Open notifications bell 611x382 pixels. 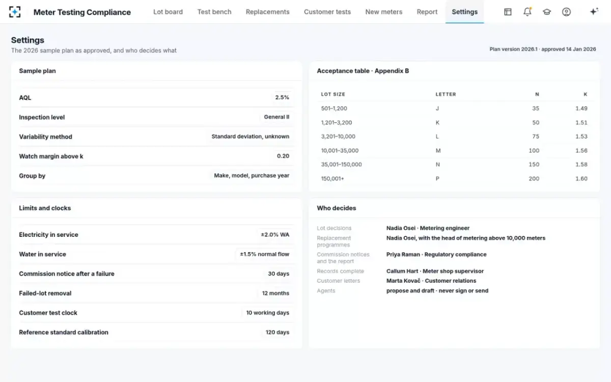(527, 12)
